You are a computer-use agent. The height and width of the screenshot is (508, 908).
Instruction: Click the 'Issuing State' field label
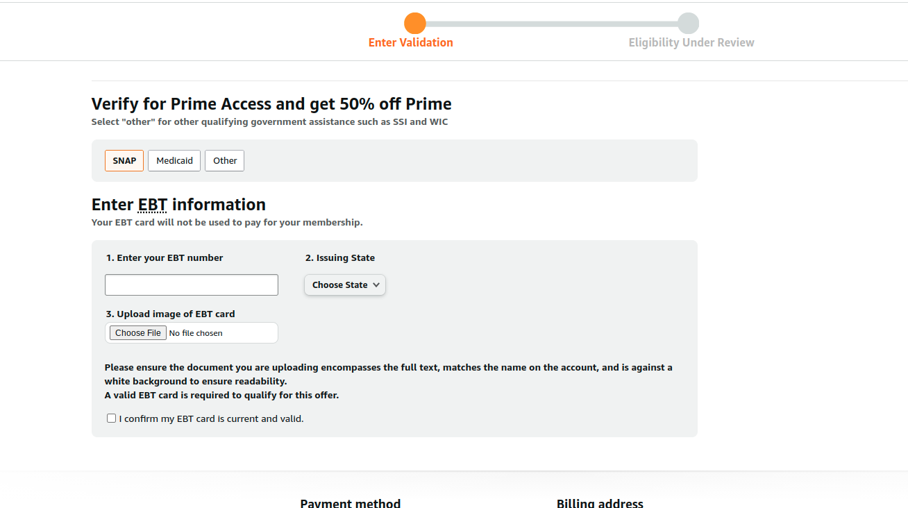340,258
